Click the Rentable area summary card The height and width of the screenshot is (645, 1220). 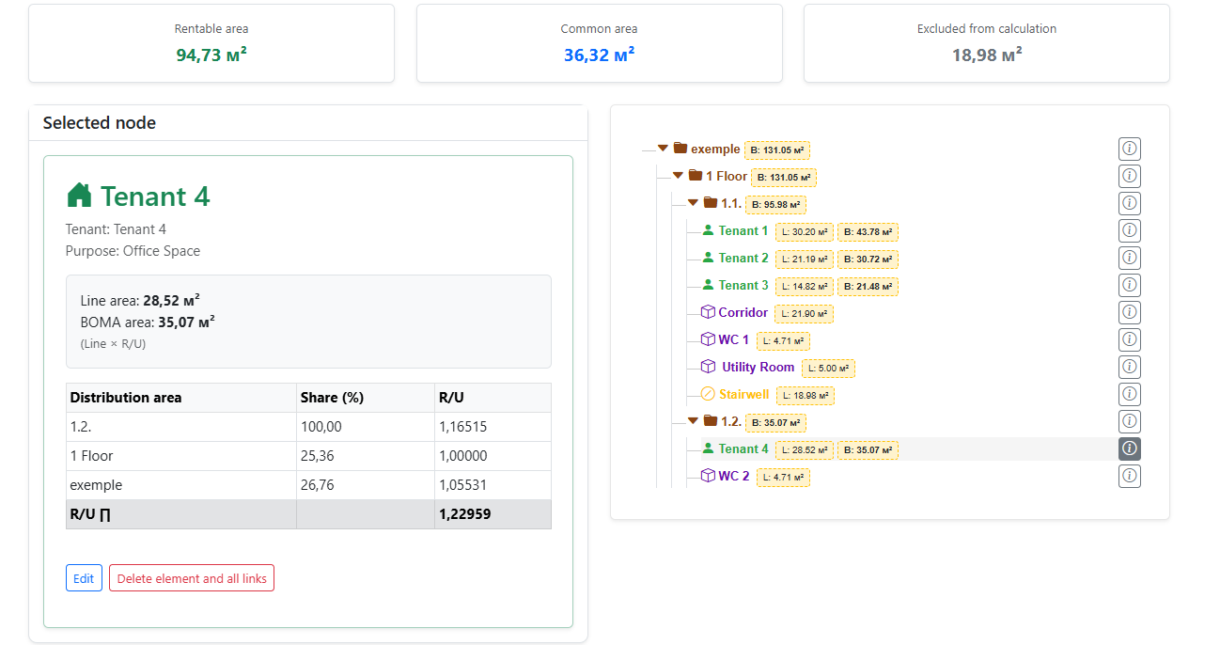click(x=211, y=43)
